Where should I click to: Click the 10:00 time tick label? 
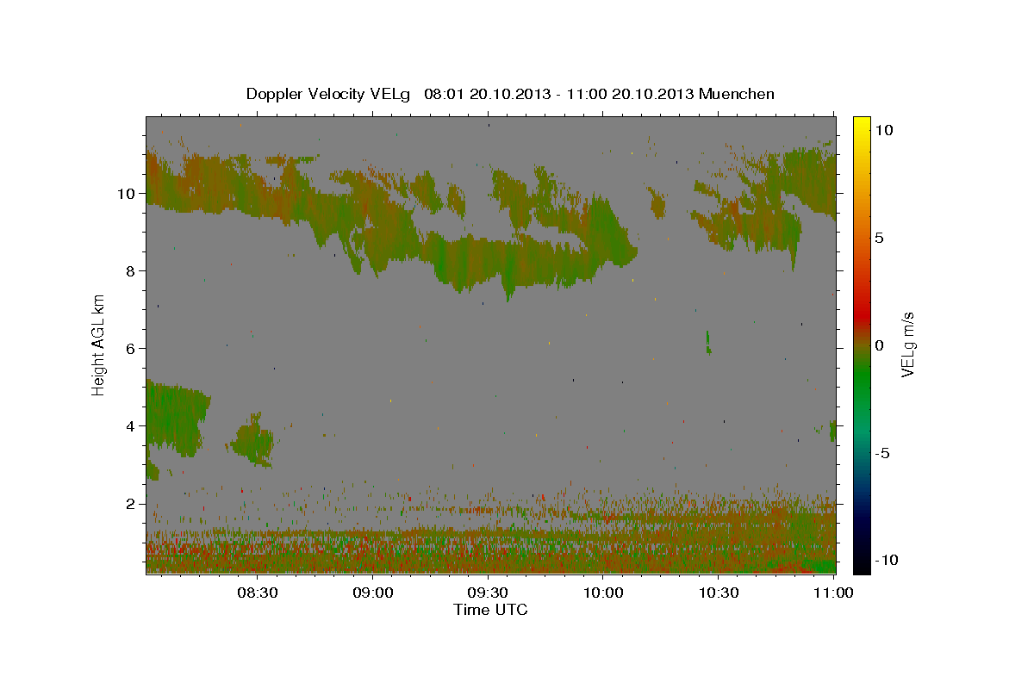coord(603,593)
